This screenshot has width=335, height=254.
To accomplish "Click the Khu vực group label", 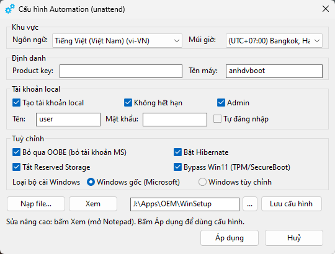I will [25, 27].
